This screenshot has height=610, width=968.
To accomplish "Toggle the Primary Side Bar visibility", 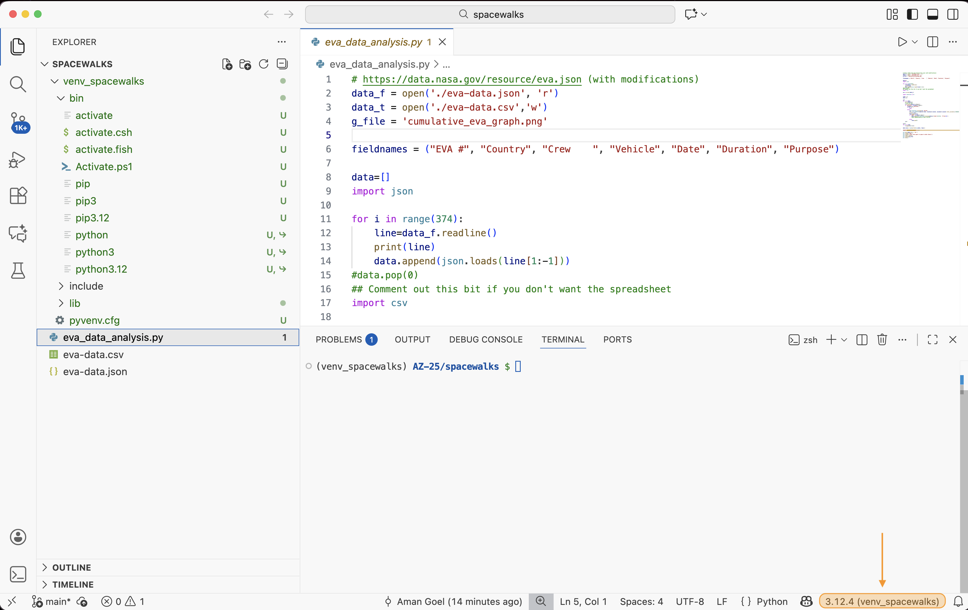I will (912, 14).
